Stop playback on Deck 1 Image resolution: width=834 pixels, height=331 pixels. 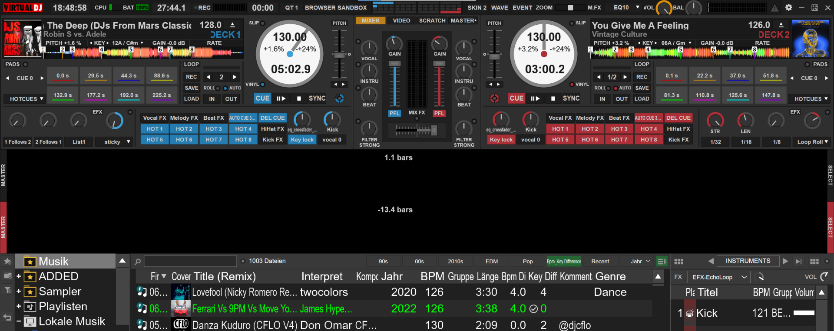[299, 98]
